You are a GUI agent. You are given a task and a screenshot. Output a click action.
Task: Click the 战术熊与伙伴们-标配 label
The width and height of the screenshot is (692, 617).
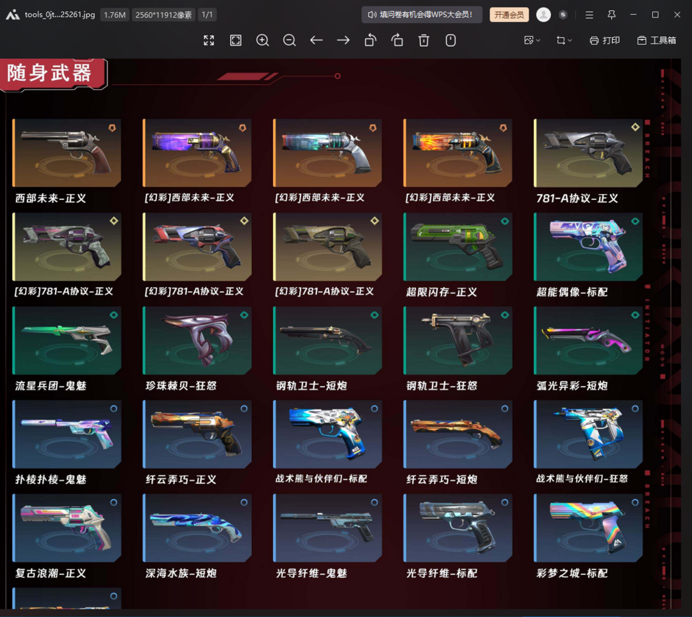click(321, 479)
